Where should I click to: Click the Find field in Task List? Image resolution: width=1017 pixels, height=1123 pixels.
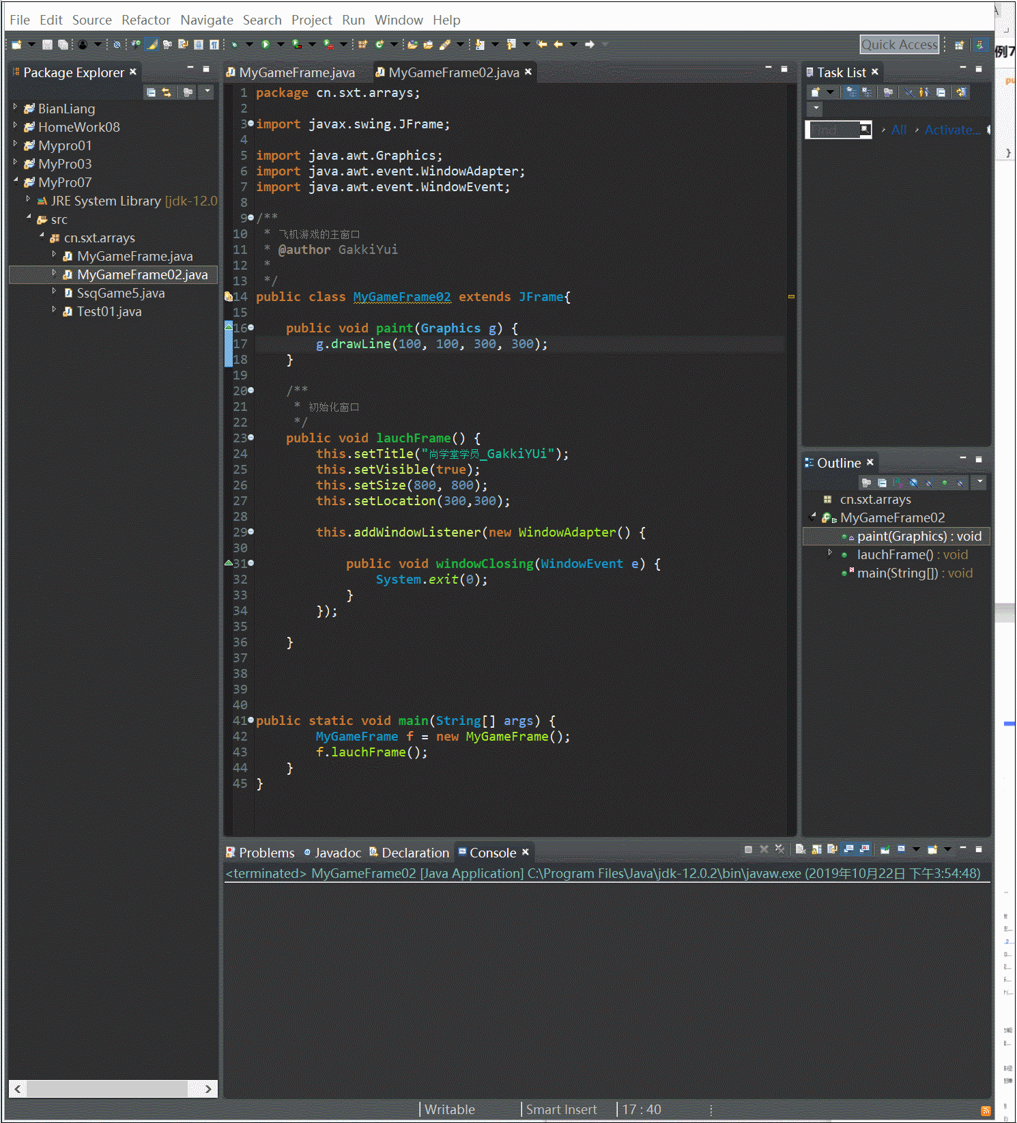coord(838,130)
